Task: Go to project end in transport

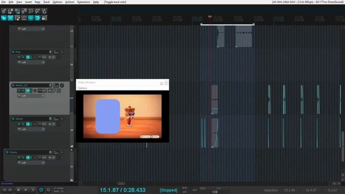Action: point(10,190)
